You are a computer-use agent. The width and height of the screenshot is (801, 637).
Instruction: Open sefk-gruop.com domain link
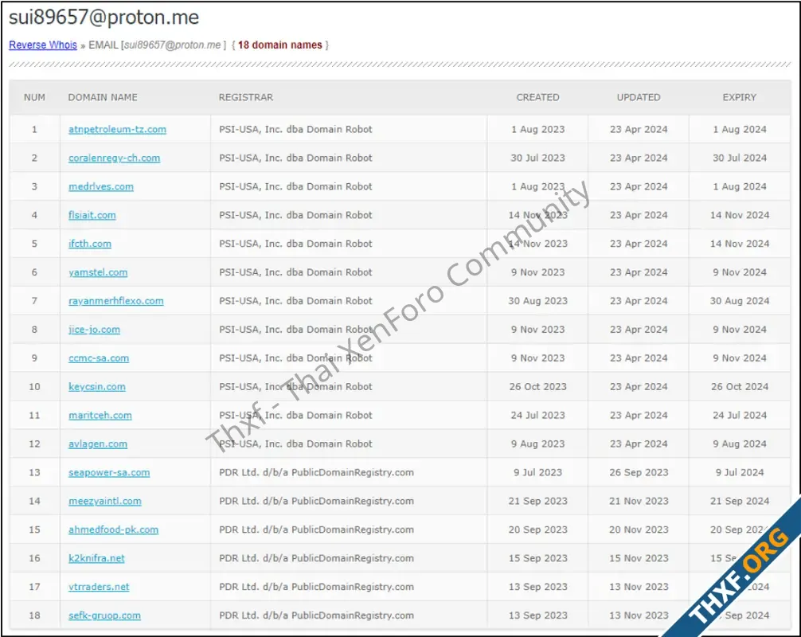click(105, 616)
